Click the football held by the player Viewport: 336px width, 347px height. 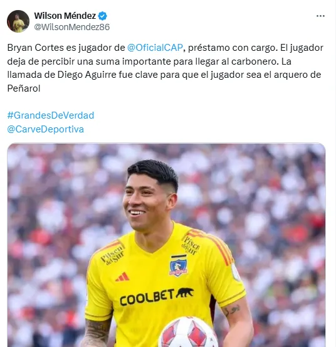(188, 332)
